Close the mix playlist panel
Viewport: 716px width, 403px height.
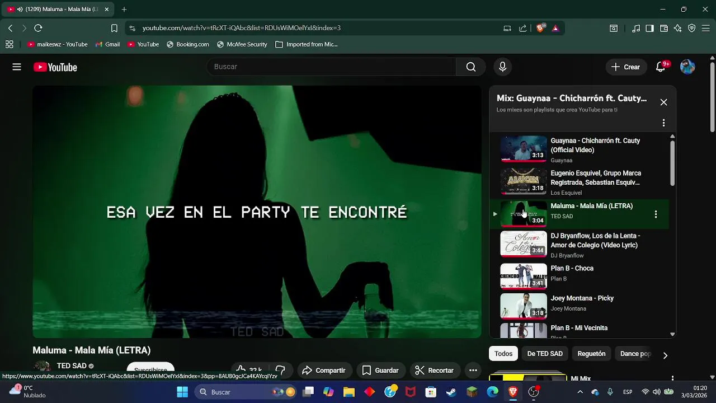pyautogui.click(x=663, y=102)
